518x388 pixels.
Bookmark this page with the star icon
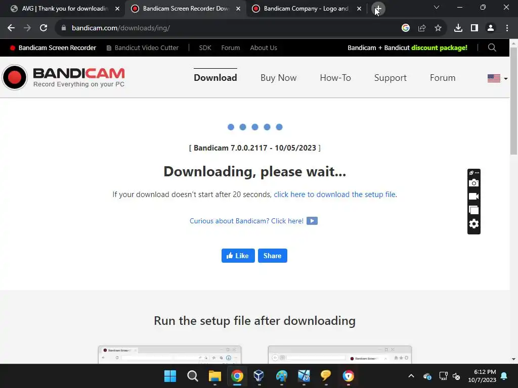(438, 28)
